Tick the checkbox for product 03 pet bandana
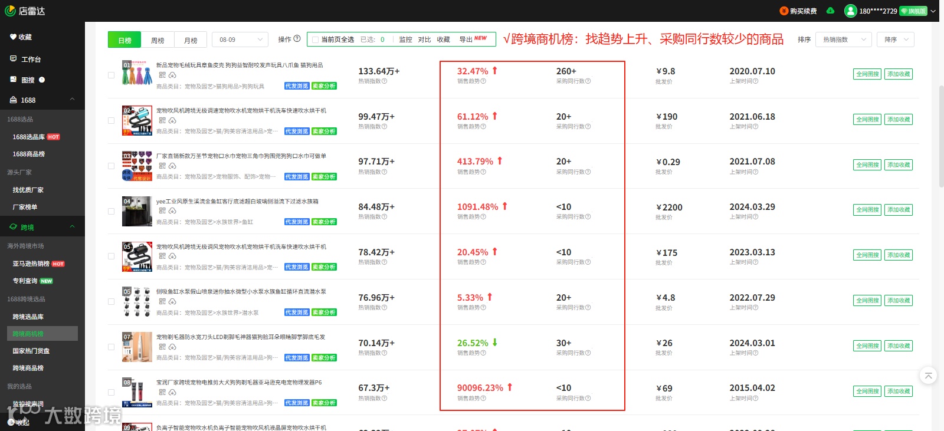944x431 pixels. pos(111,166)
